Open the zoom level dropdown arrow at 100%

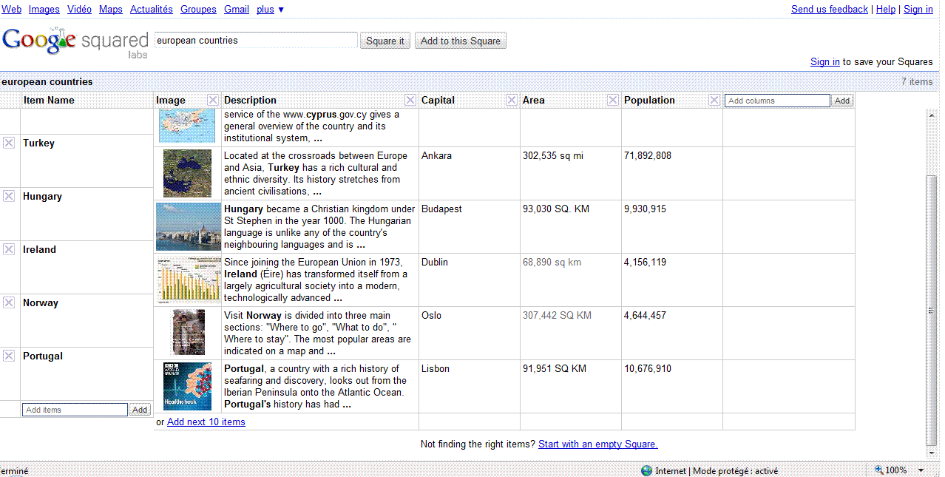coord(921,470)
